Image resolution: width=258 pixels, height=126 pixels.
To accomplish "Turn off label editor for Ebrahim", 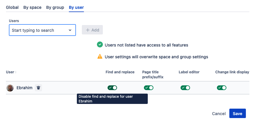I will click(185, 88).
